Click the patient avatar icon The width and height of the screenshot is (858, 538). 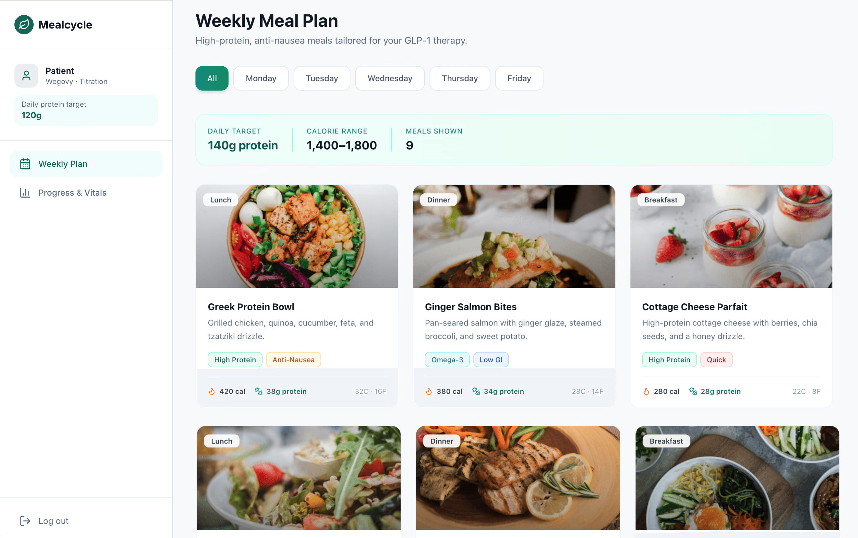tap(26, 75)
